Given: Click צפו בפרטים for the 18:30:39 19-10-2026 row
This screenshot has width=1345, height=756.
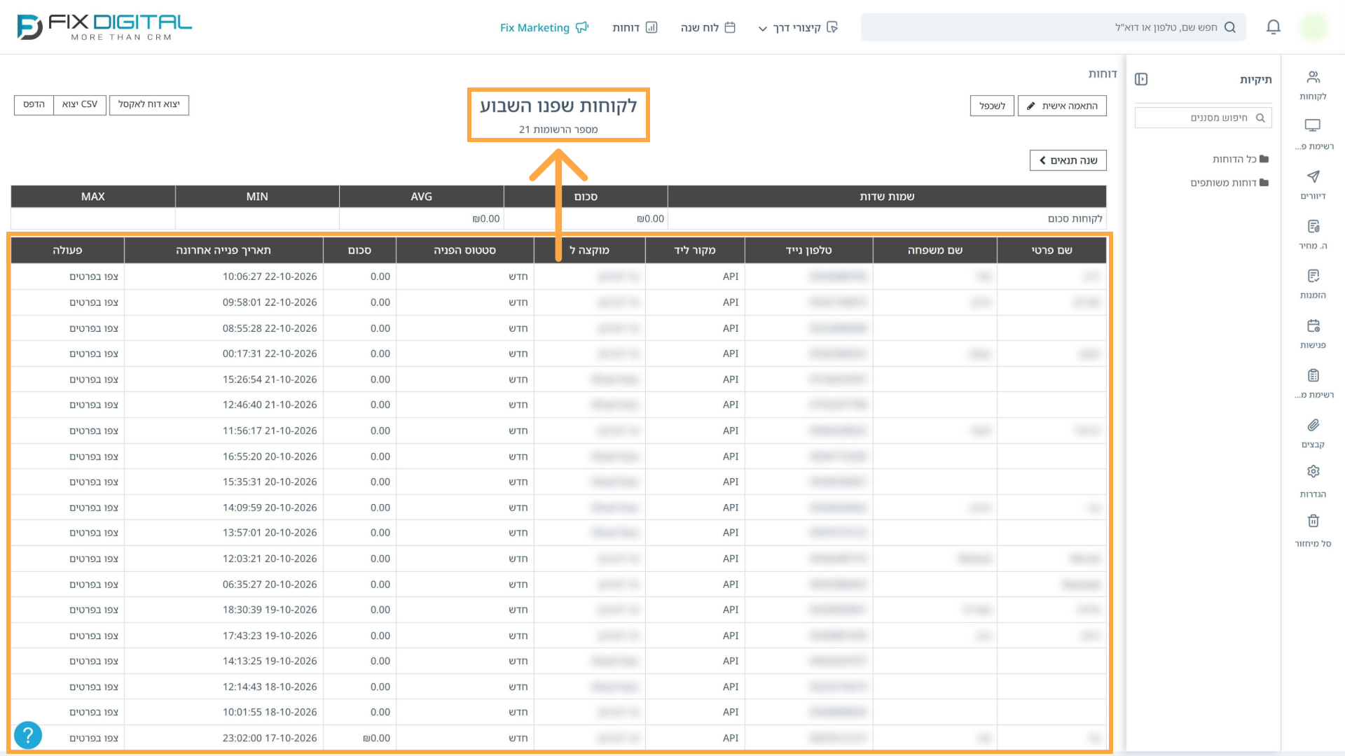Looking at the screenshot, I should pos(94,610).
